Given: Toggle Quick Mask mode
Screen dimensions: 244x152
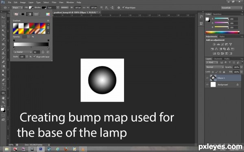Looking at the screenshot, I should coord(3,115).
